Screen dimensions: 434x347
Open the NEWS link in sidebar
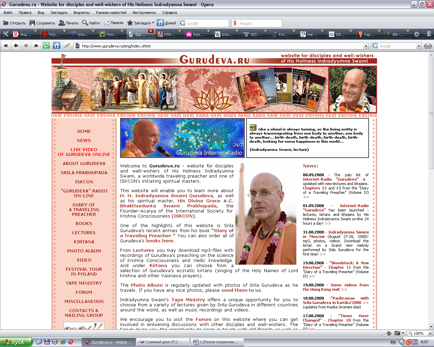tap(84, 141)
